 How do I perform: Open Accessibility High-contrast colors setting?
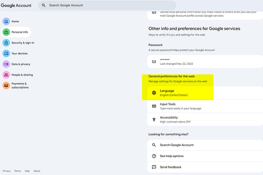pyautogui.click(x=205, y=119)
